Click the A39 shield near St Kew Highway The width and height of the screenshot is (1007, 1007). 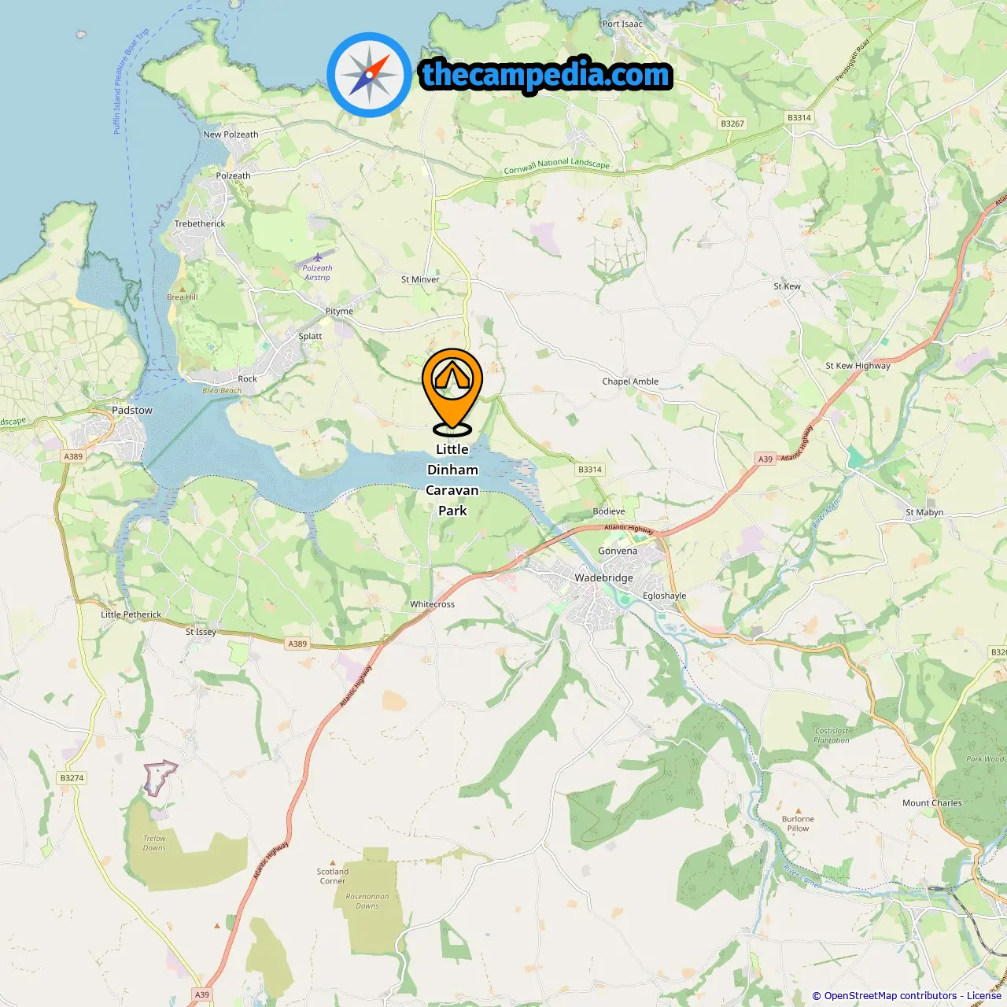pyautogui.click(x=765, y=459)
